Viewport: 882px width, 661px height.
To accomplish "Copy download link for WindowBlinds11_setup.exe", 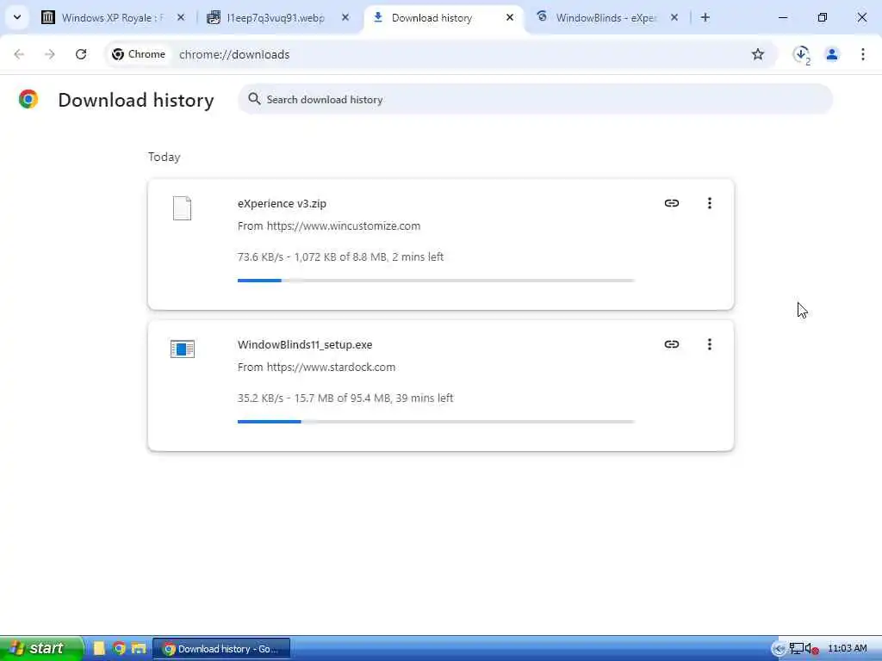I will [x=672, y=344].
